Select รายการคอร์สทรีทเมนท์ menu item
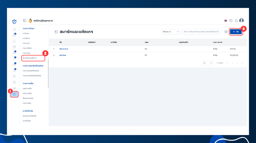 coord(31,71)
